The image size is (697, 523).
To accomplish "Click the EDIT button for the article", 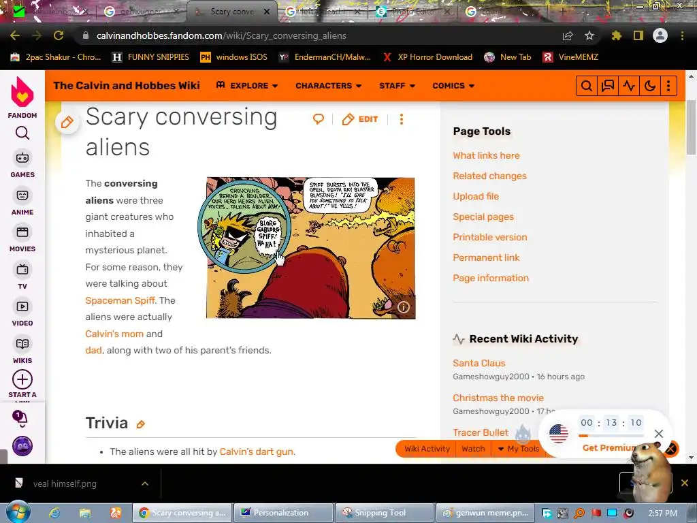I will click(x=360, y=119).
